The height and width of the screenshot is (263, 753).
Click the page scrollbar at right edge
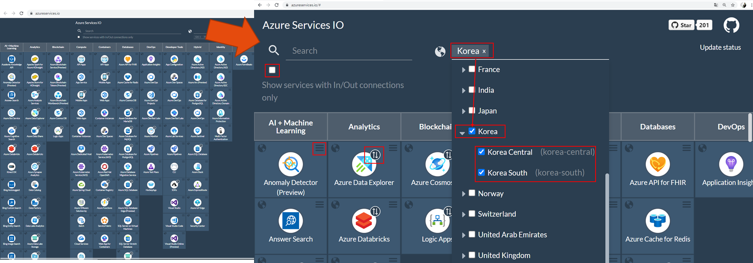coord(750,127)
